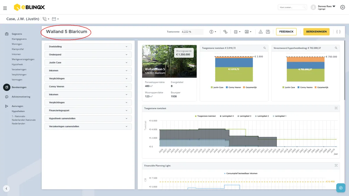Screen dimensions: 349x196
Task: Expand the Financieringsopzet section
Action: [88, 111]
